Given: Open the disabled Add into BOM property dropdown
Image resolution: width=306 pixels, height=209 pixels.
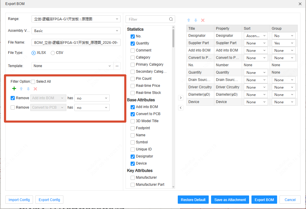Looking at the screenshot, I should (x=48, y=98).
